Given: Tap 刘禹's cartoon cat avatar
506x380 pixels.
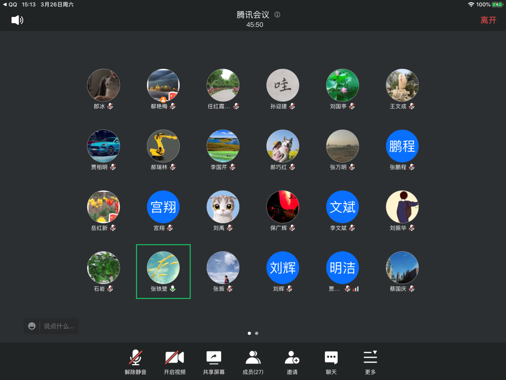Looking at the screenshot, I should [223, 207].
